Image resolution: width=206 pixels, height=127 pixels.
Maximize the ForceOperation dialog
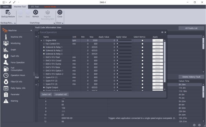pyautogui.click(x=162, y=32)
